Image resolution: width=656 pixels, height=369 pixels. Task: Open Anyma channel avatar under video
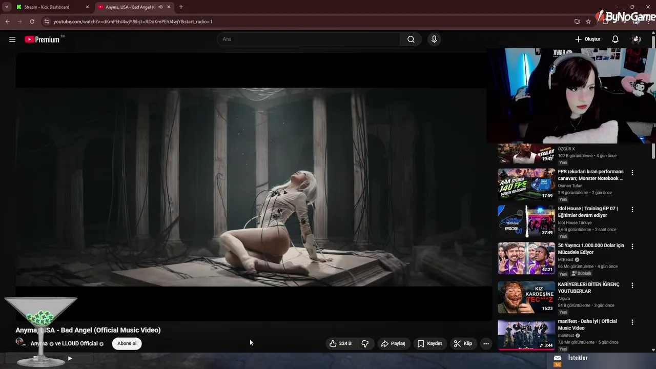(x=20, y=342)
